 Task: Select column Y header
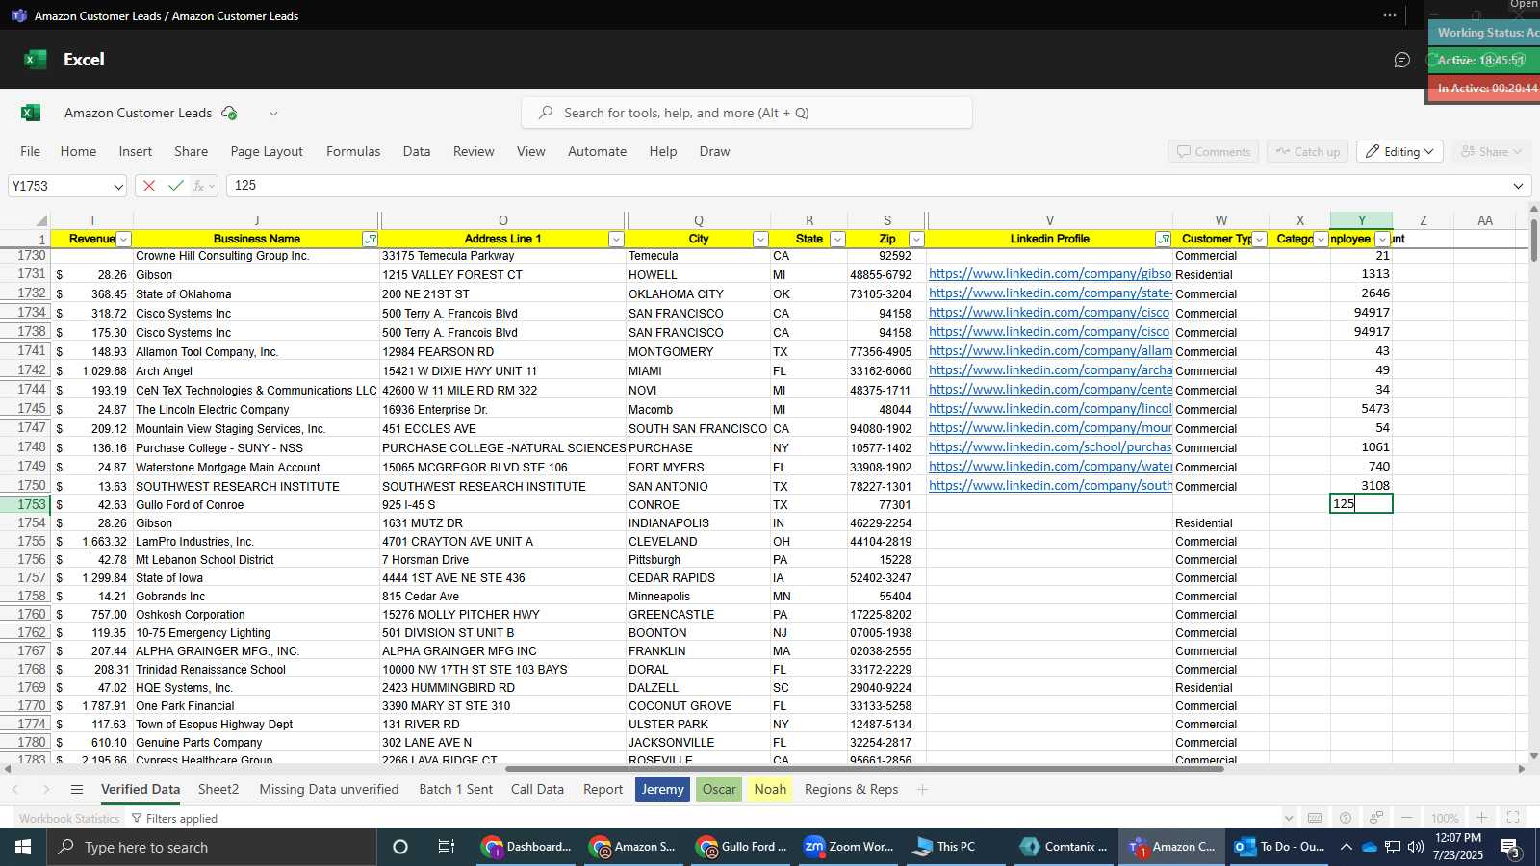point(1361,220)
